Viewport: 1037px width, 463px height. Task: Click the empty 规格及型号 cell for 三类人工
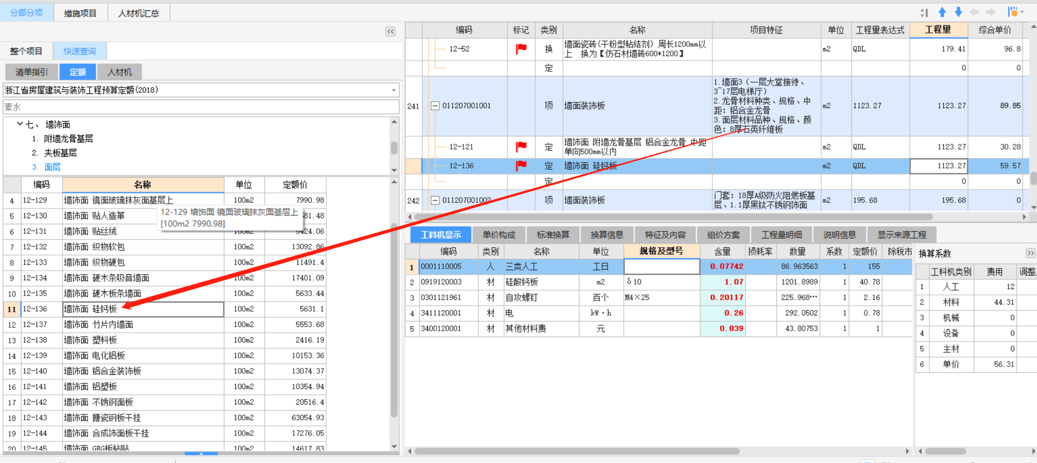[x=662, y=266]
